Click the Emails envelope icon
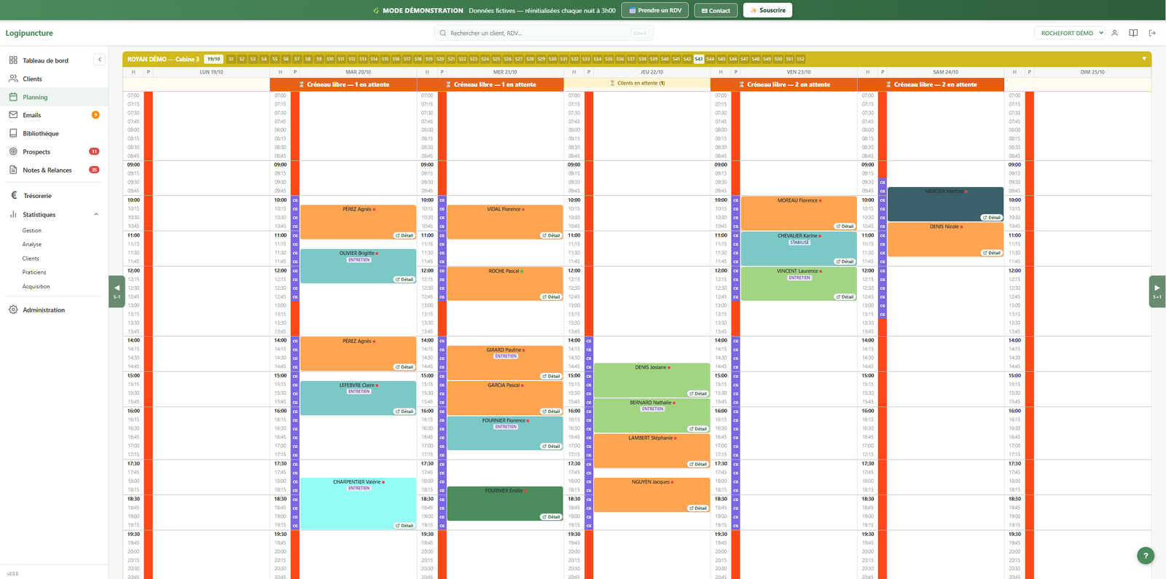The width and height of the screenshot is (1166, 579). [x=13, y=115]
